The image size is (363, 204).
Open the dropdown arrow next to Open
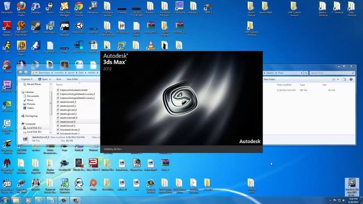click(x=50, y=79)
